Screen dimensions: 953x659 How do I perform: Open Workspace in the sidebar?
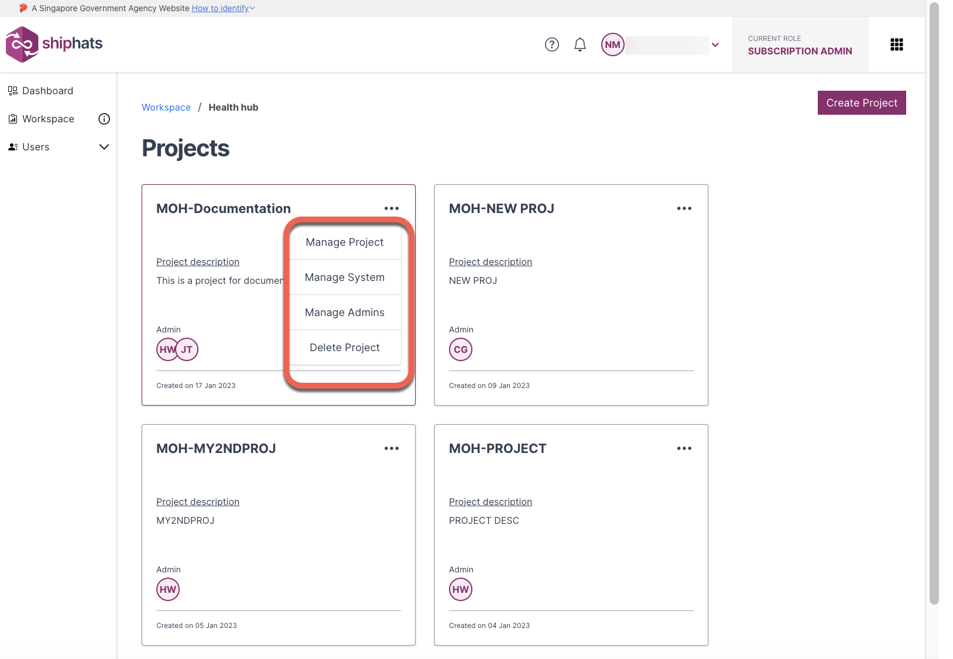(48, 119)
